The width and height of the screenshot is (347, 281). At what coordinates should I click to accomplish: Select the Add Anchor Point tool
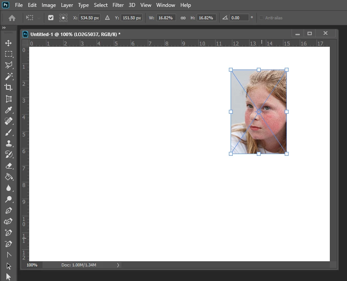coord(9,233)
